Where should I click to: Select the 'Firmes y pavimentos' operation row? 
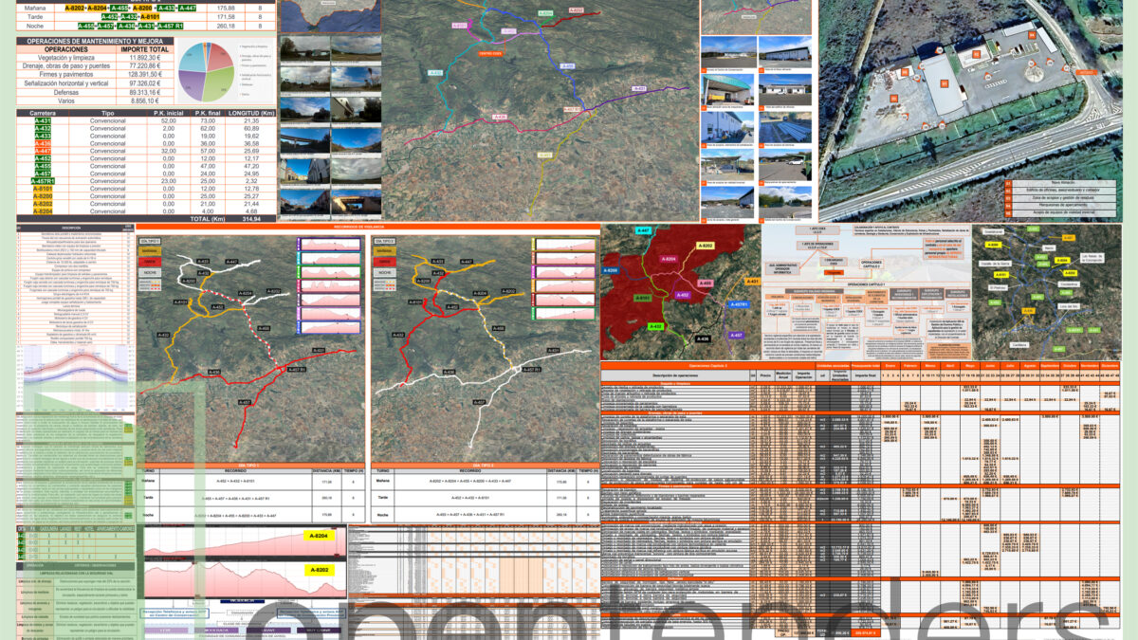(x=95, y=74)
